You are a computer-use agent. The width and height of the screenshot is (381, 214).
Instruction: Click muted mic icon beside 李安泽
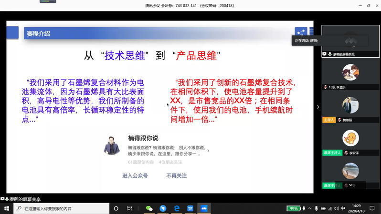point(346,153)
